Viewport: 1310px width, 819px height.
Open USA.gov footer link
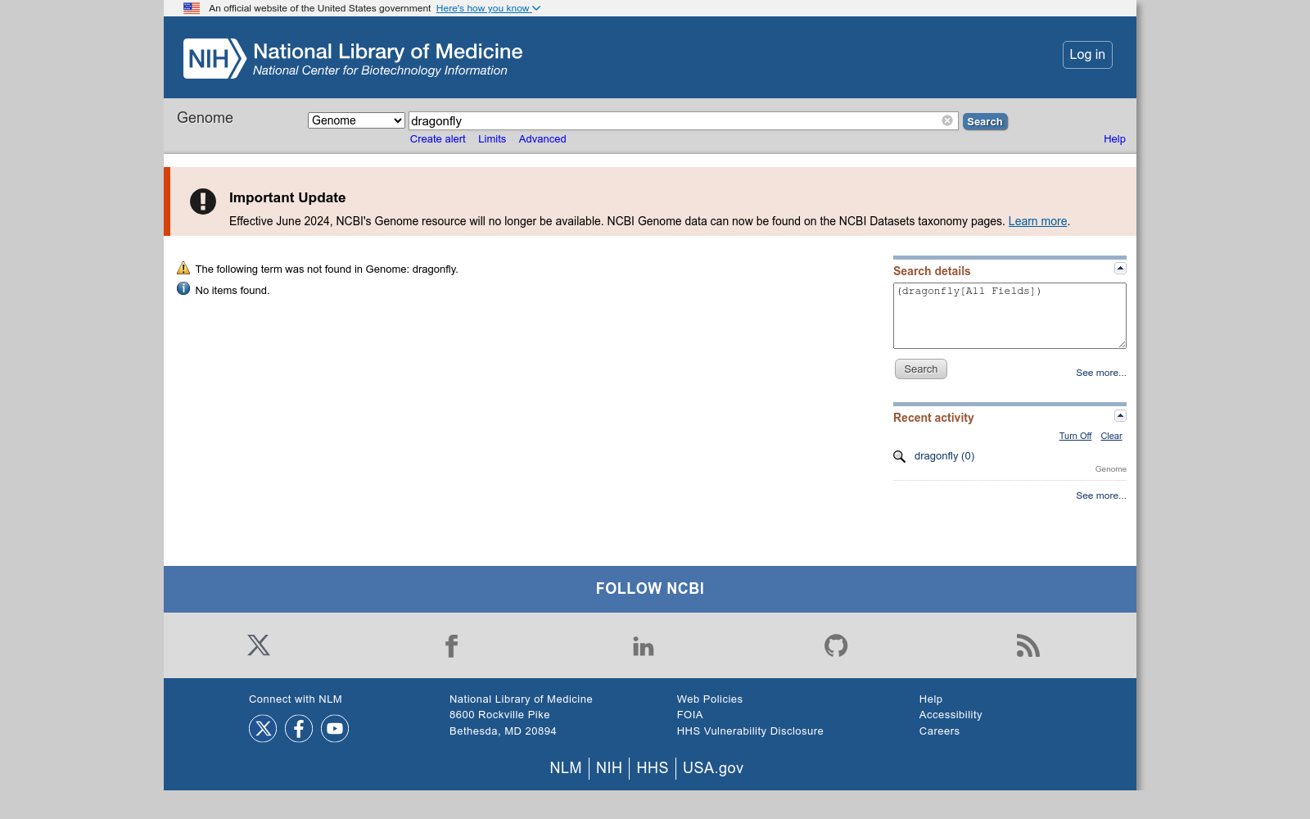(713, 768)
